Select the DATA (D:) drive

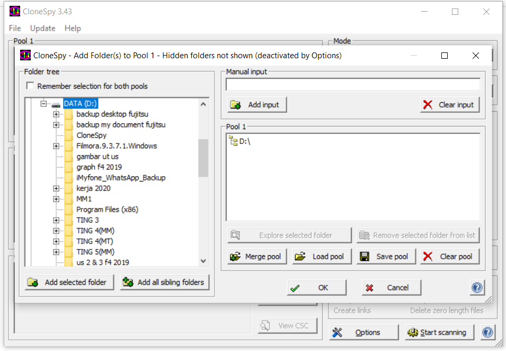81,103
